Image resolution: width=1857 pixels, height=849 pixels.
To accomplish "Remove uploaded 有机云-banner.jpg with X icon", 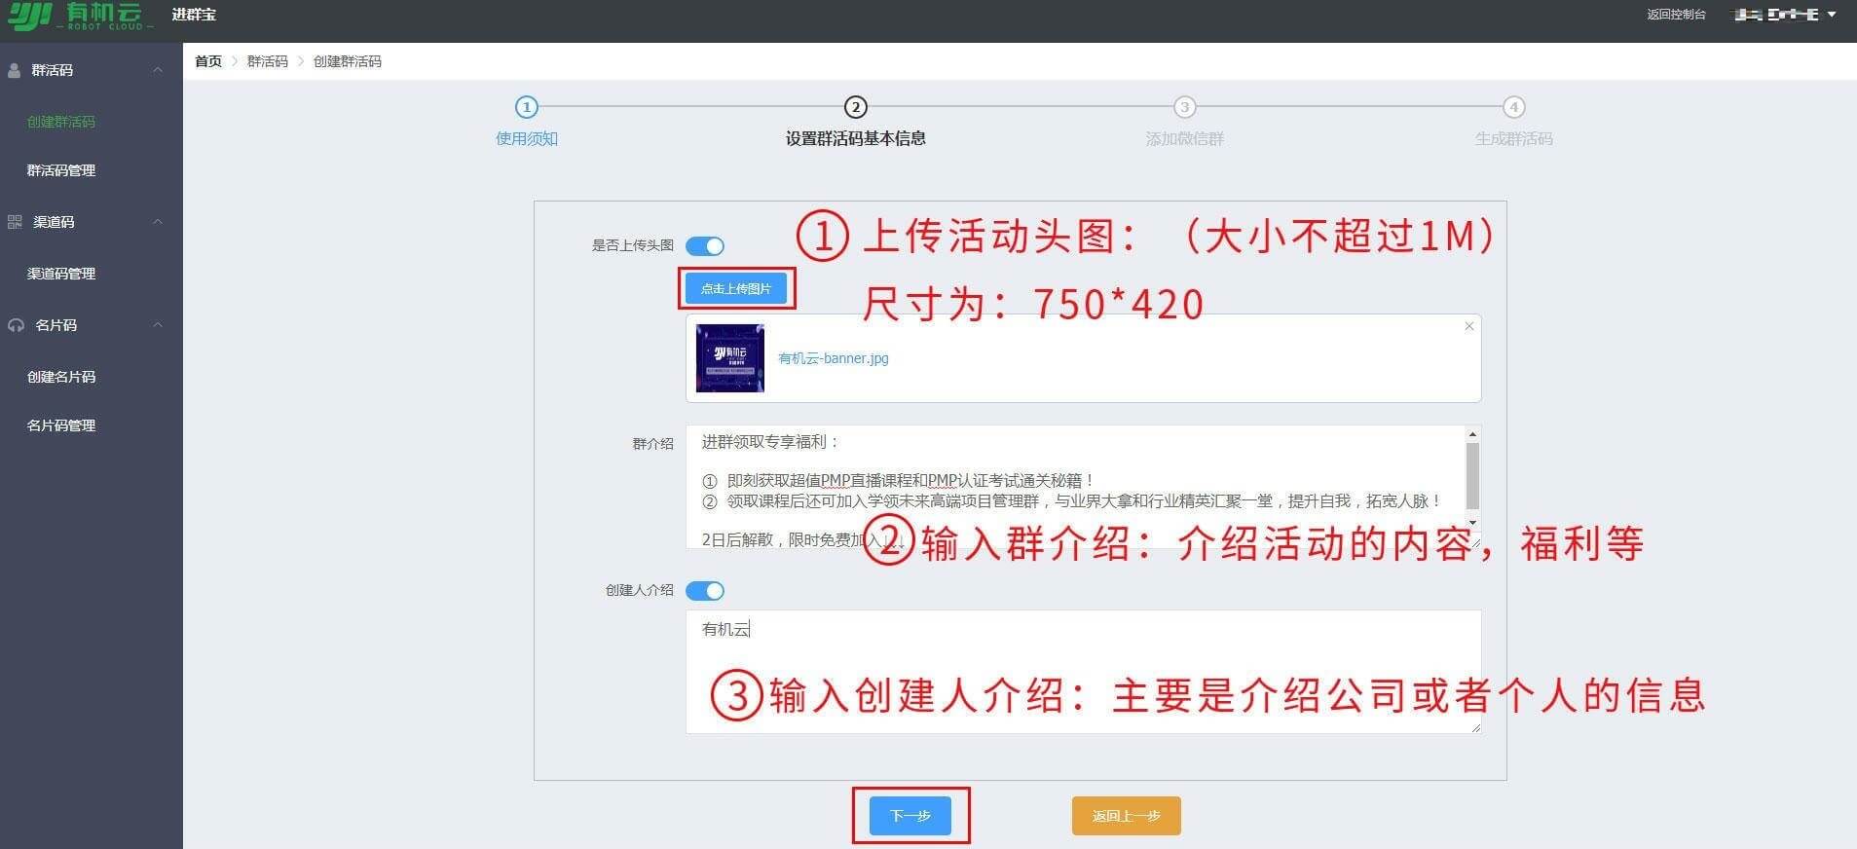I will pyautogui.click(x=1469, y=326).
